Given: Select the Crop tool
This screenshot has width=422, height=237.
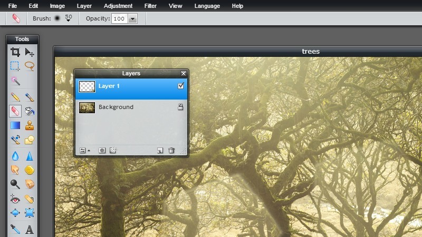Looking at the screenshot, I should pyautogui.click(x=15, y=52).
